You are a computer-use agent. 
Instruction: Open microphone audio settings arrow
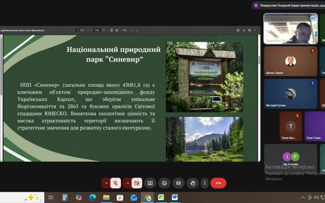click(x=106, y=183)
